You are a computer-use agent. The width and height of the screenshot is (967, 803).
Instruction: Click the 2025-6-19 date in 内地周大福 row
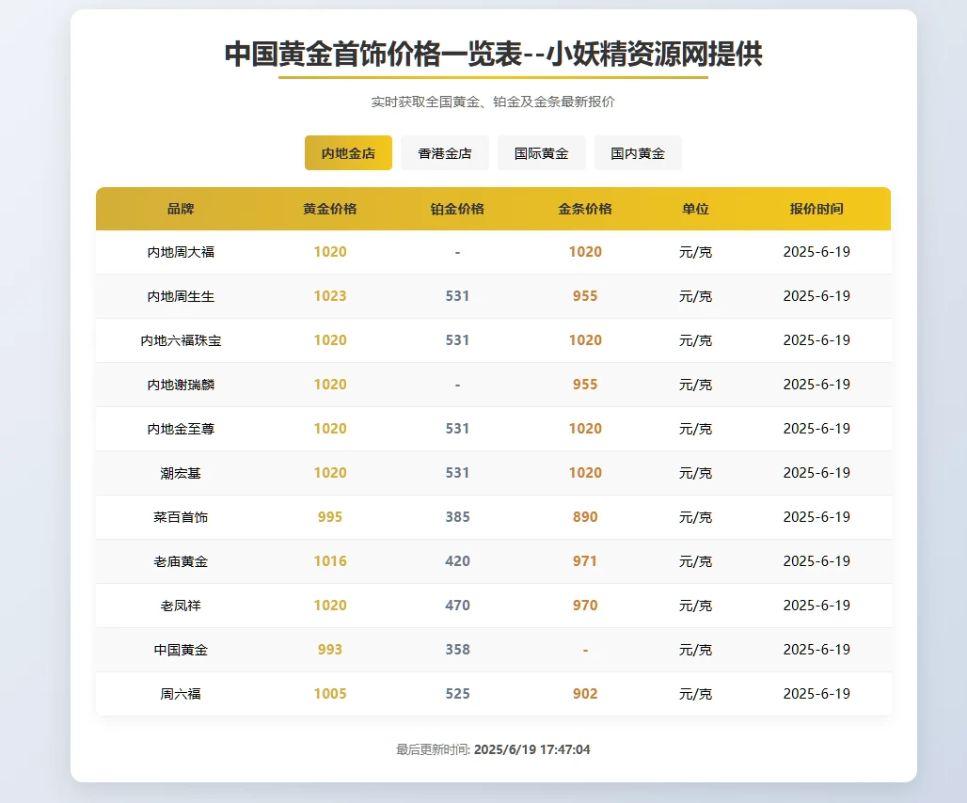coord(816,251)
